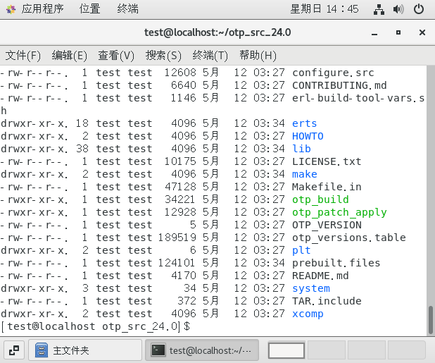
Task: Maximize the terminal window
Action: [398, 32]
